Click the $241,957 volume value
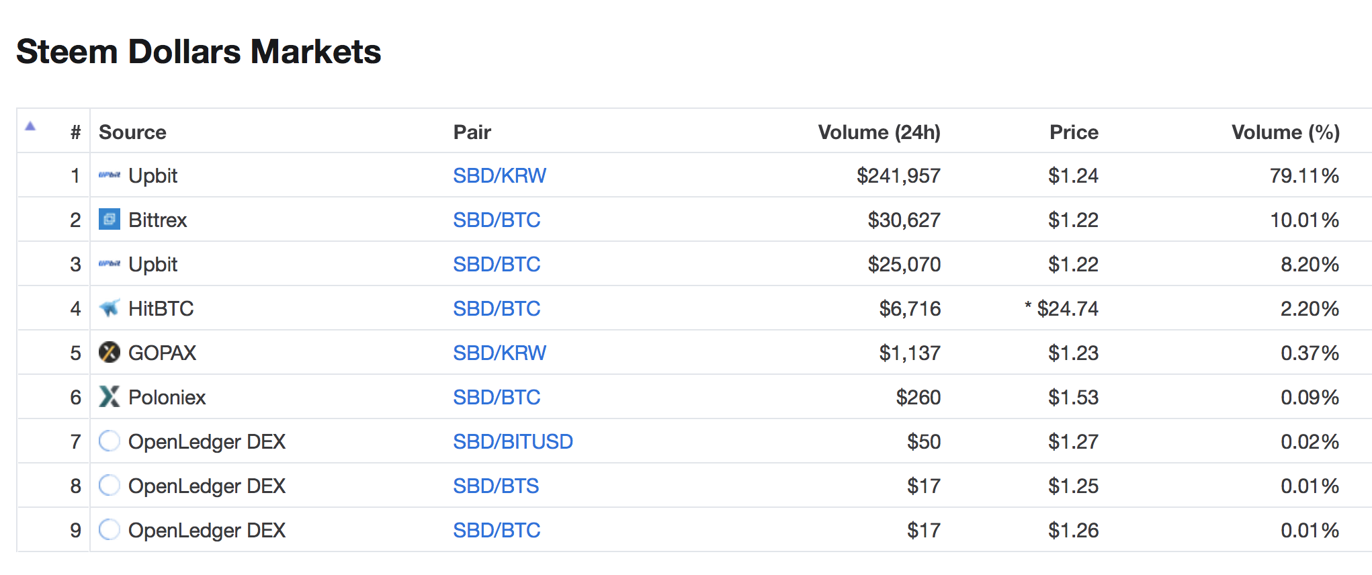The height and width of the screenshot is (575, 1372). pos(898,175)
